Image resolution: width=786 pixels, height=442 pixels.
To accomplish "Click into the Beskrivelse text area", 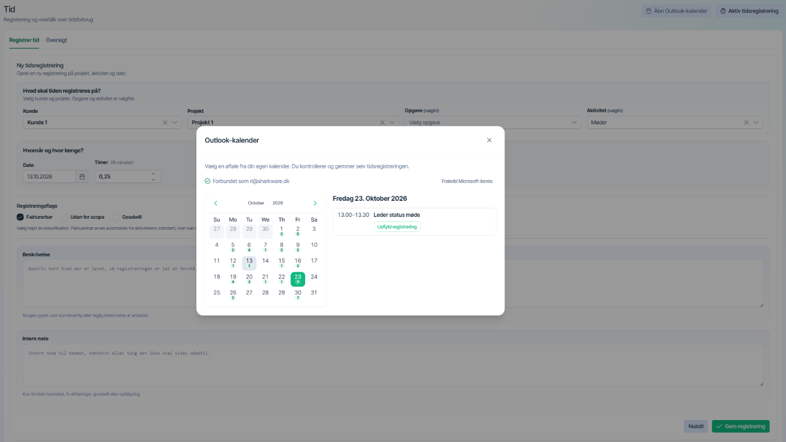I will pos(393,283).
